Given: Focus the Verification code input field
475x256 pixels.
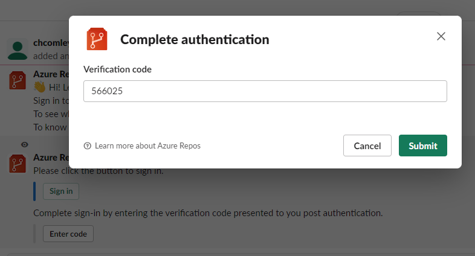Looking at the screenshot, I should 265,91.
